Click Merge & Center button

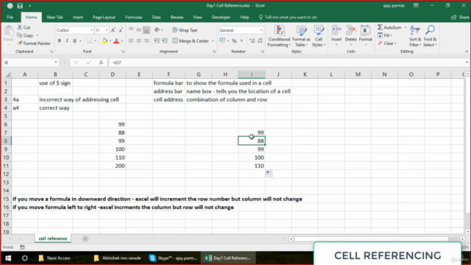191,41
